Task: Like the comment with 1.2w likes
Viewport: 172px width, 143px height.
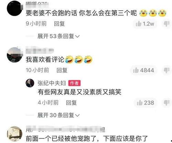Action: [145, 24]
